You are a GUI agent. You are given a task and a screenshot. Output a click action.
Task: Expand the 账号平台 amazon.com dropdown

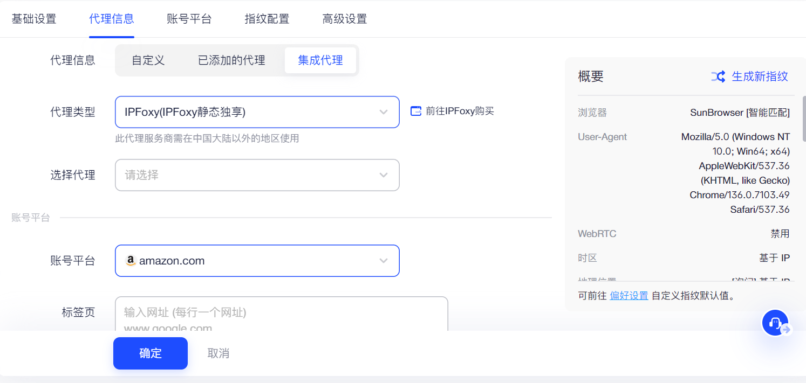click(383, 260)
